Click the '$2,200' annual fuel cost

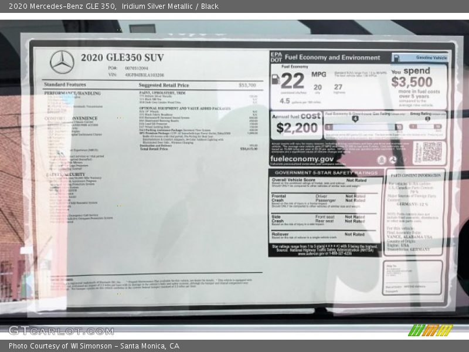(297, 128)
